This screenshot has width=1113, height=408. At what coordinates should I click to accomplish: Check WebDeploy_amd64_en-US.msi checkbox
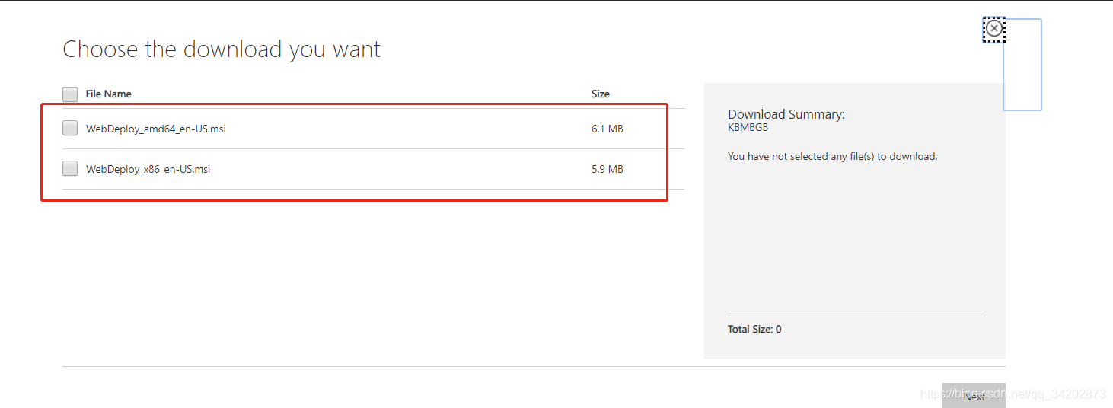70,129
